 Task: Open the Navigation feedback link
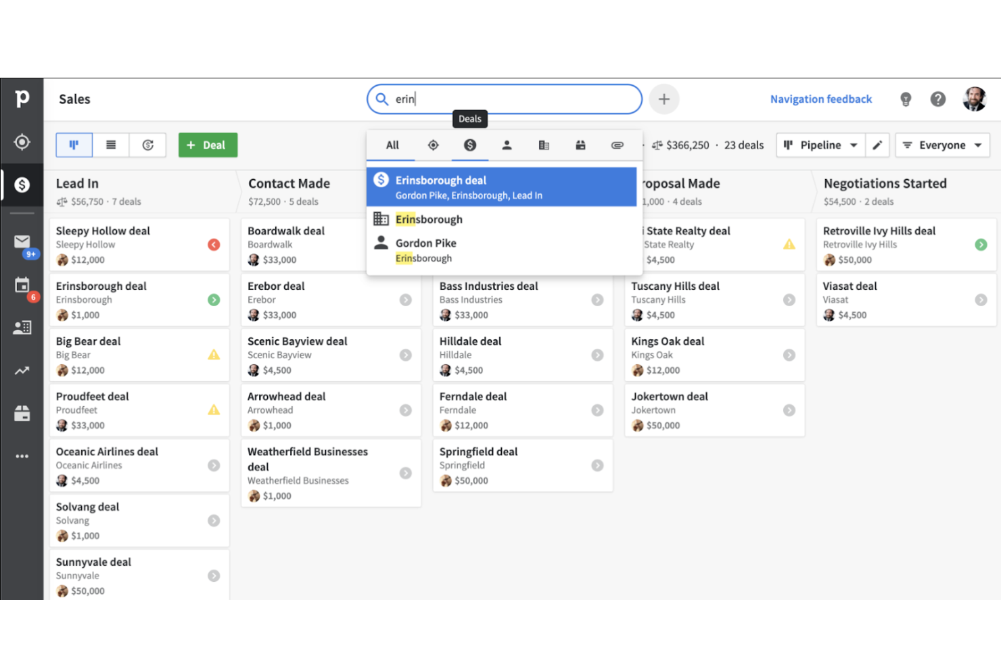click(820, 99)
